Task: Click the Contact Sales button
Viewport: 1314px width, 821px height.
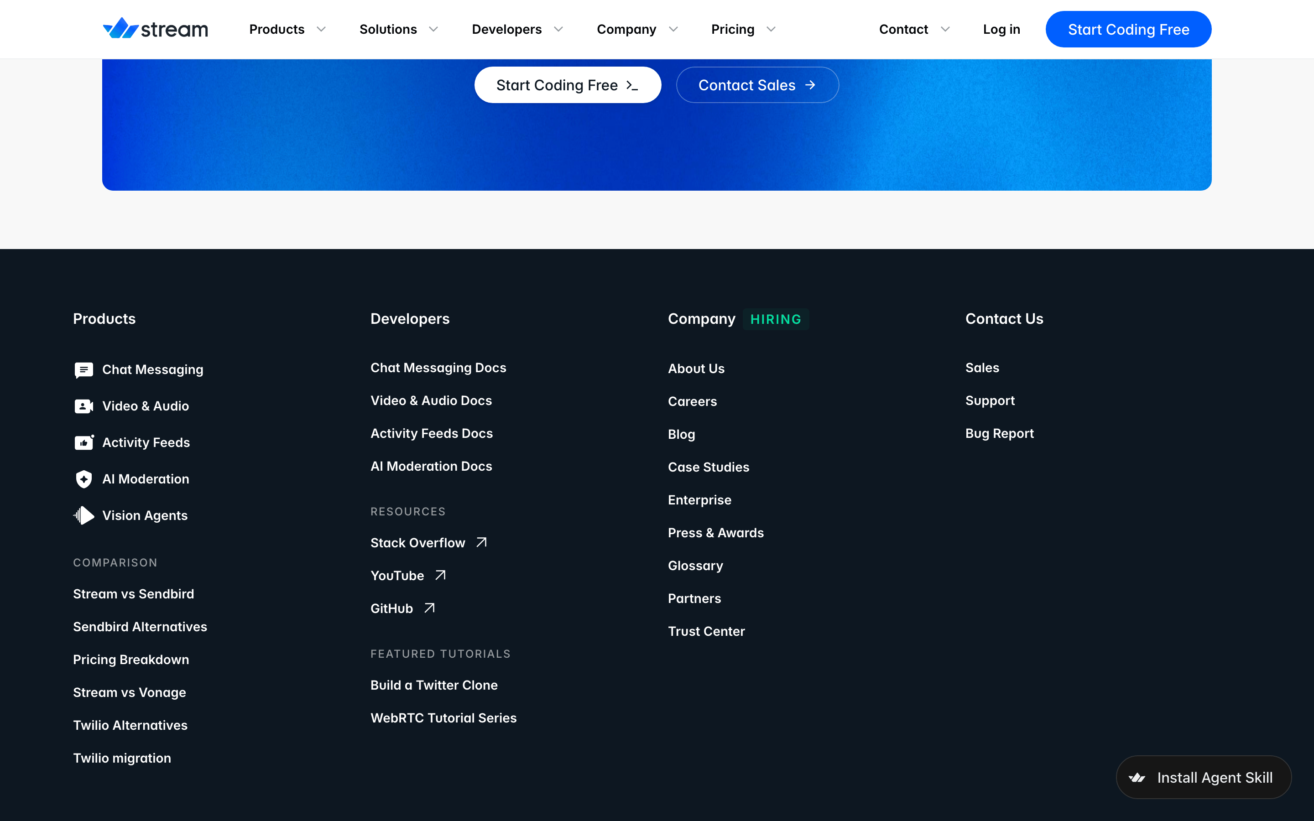Action: (757, 85)
